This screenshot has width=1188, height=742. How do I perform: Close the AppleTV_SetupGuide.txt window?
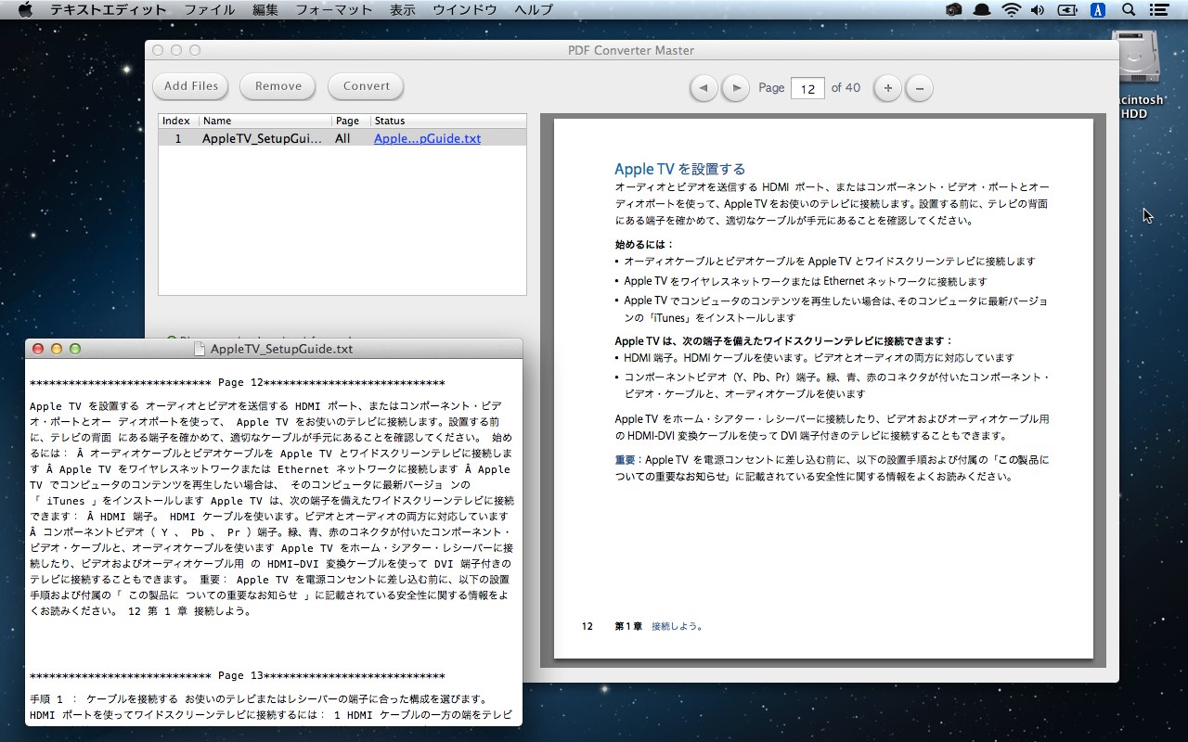[x=38, y=349]
